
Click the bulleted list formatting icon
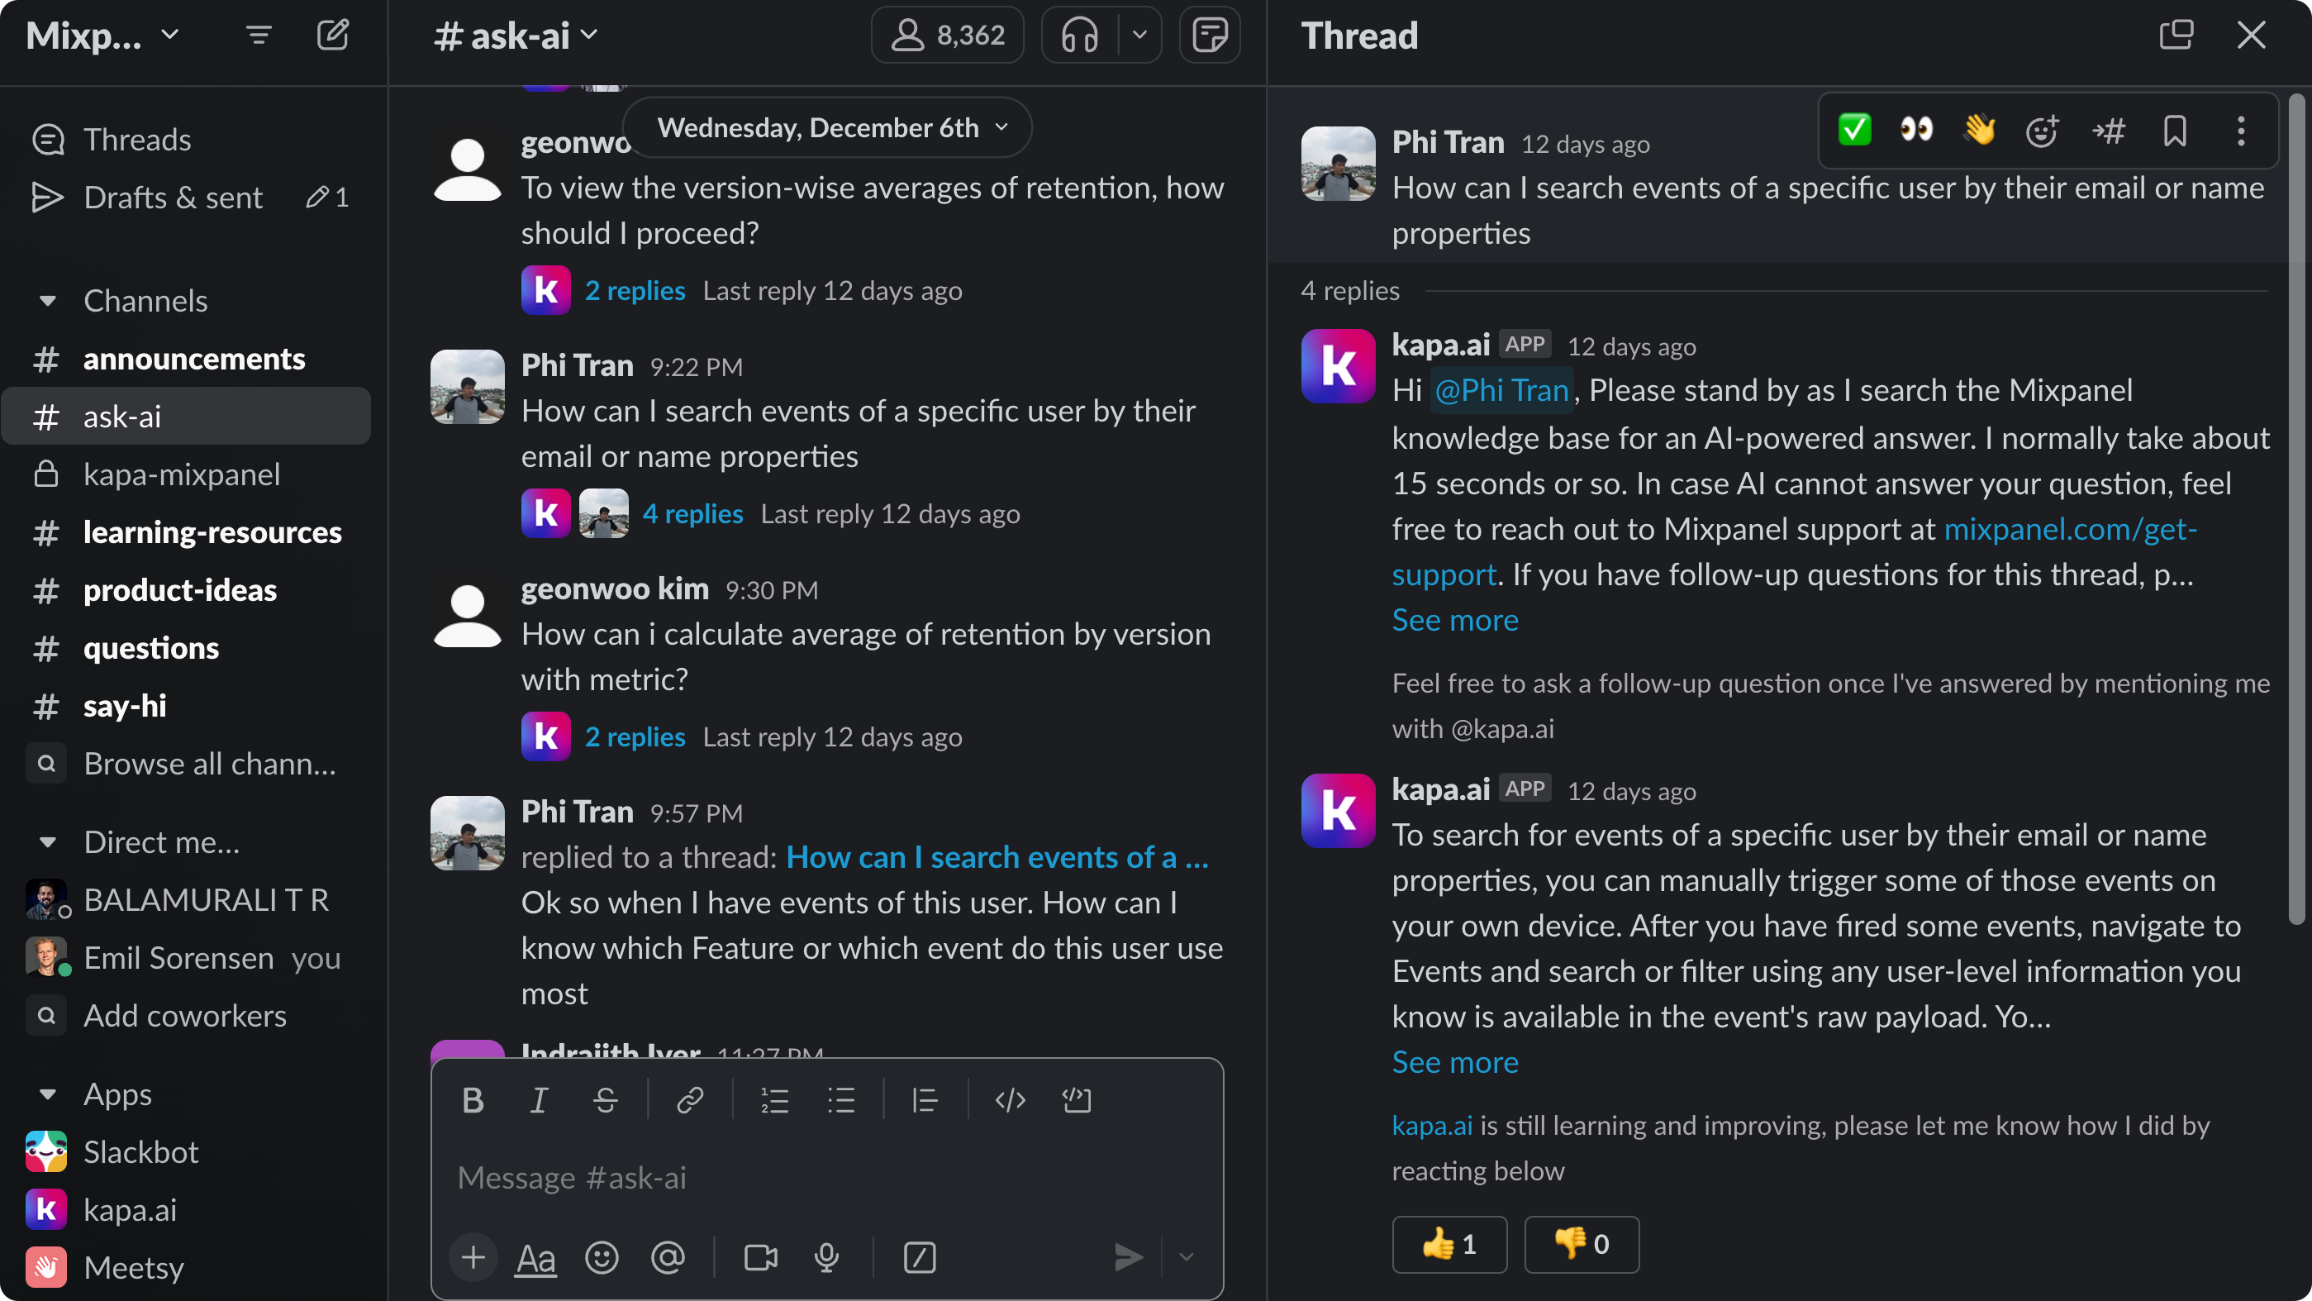pos(843,1101)
